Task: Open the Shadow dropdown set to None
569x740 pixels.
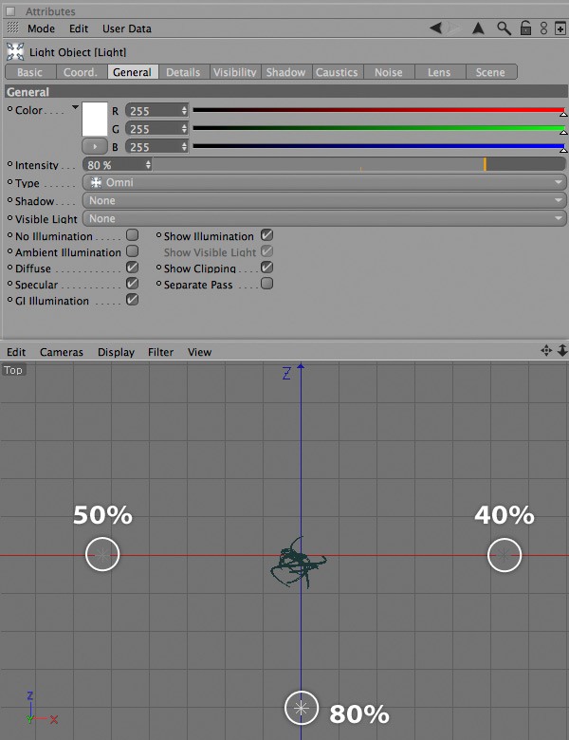Action: (x=324, y=200)
